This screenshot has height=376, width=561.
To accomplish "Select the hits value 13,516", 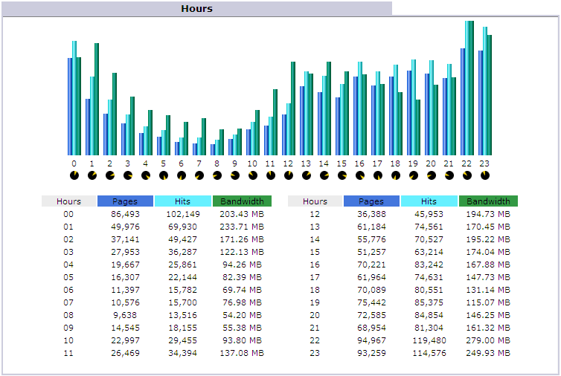I will (183, 315).
